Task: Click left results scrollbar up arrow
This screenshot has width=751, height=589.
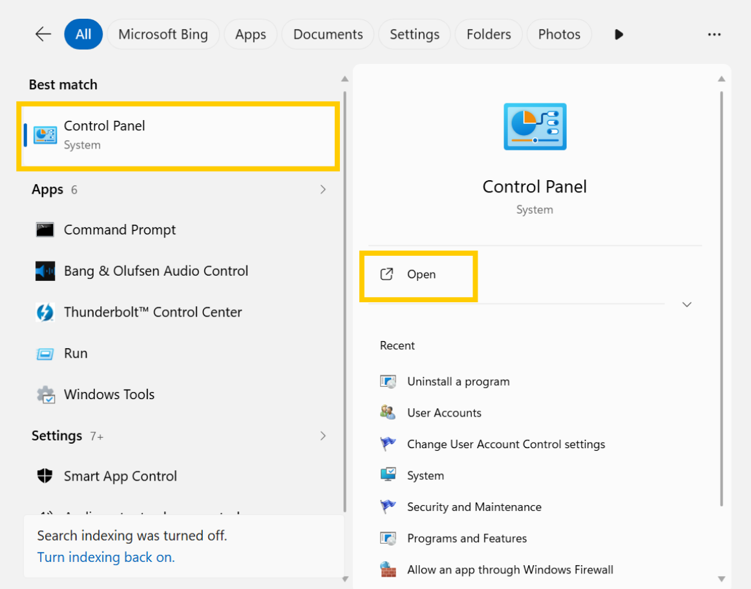Action: [x=344, y=79]
